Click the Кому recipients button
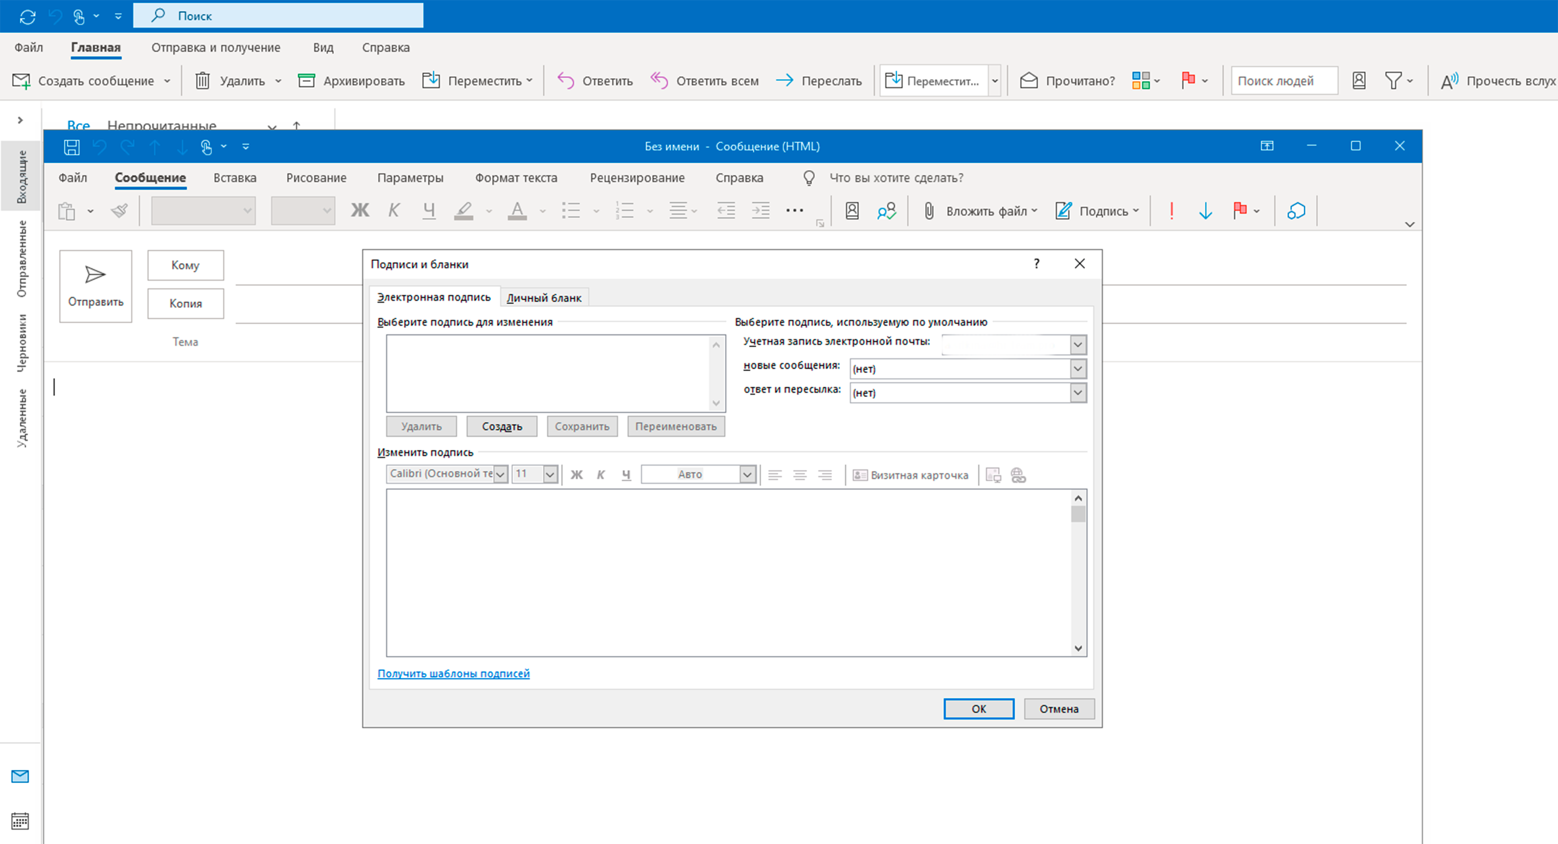Image resolution: width=1558 pixels, height=844 pixels. 185,265
